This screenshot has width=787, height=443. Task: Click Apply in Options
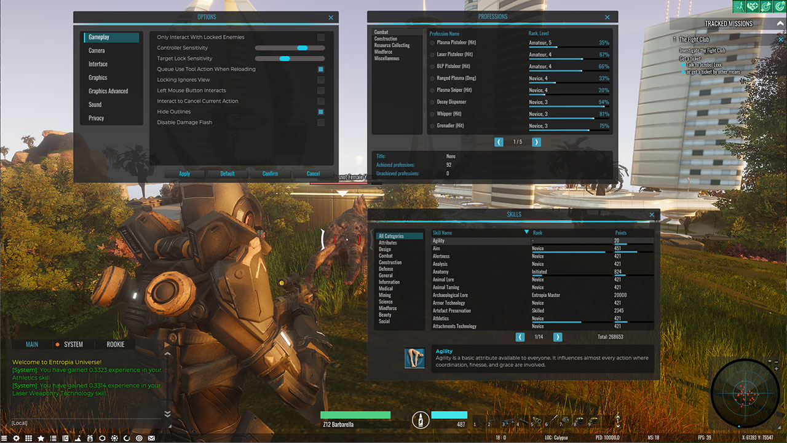pyautogui.click(x=184, y=174)
